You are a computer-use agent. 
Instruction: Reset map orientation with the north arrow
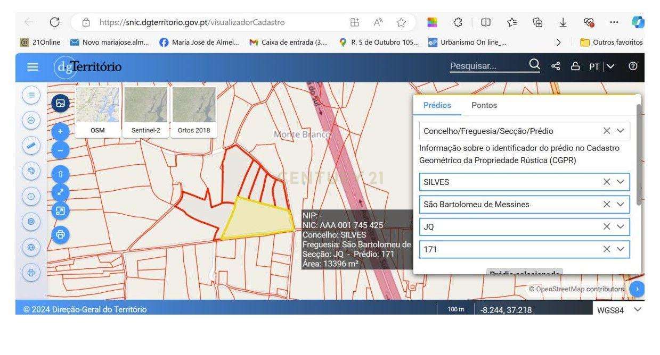click(60, 174)
